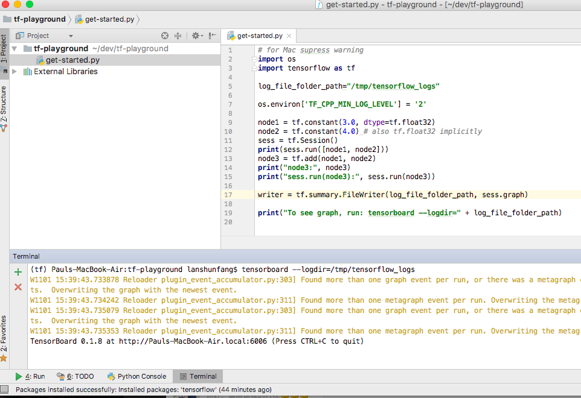
Task: Click the '# for Mac supress warning' comment
Action: coord(310,50)
